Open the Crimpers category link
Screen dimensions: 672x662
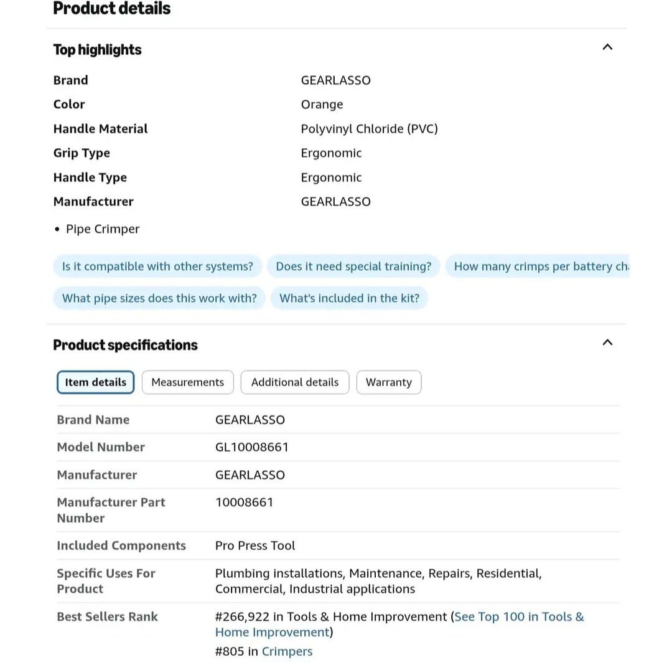287,651
